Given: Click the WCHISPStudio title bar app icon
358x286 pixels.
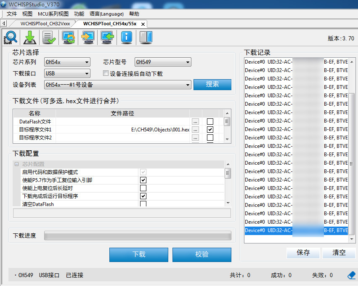Looking at the screenshot, I should [x=3, y=4].
